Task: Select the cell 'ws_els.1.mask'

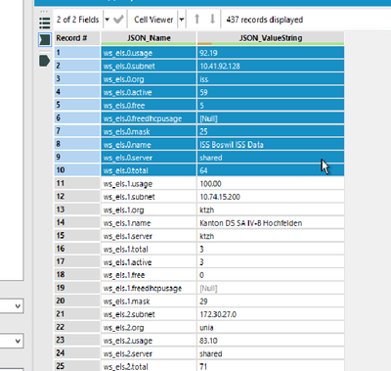Action: pos(149,301)
